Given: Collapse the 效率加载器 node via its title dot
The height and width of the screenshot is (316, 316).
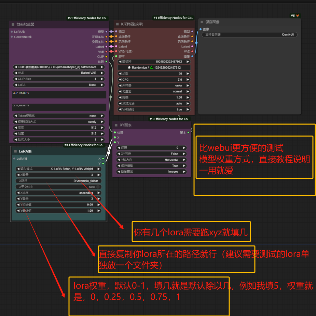Looking at the screenshot, I should pos(13,24).
